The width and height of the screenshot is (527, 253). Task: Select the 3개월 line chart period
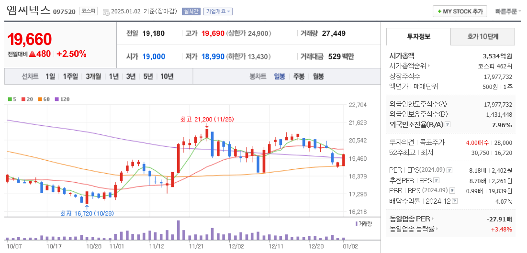(93, 76)
